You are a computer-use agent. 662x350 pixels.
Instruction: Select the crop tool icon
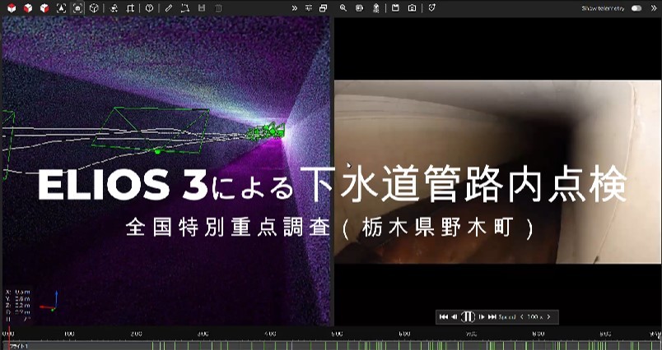(x=130, y=8)
